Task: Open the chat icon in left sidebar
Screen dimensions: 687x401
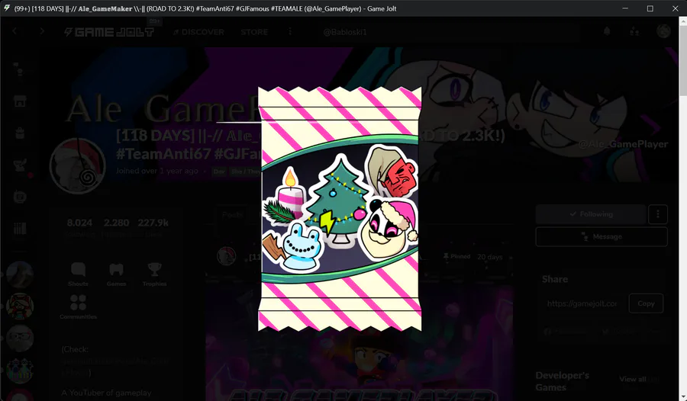Action: 20,69
